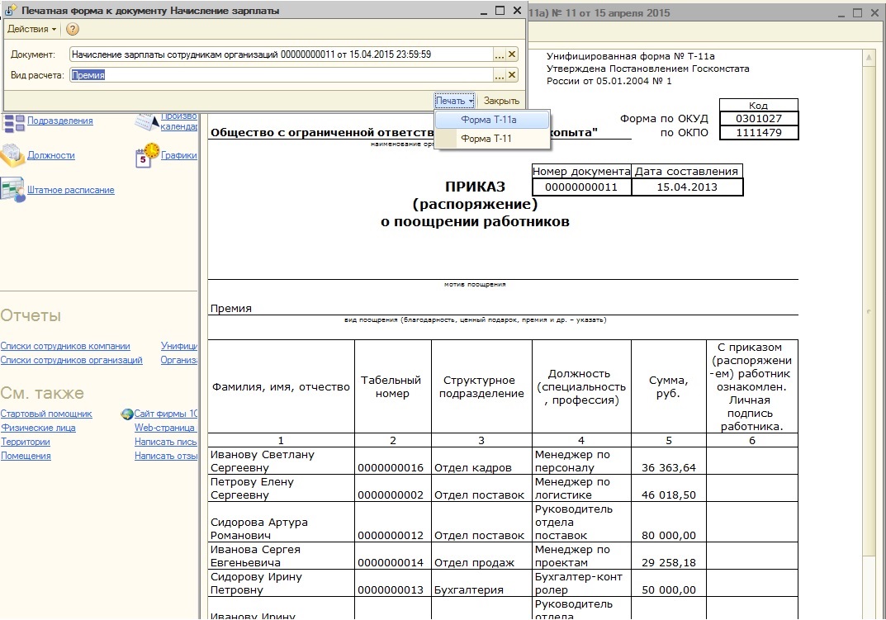Open the Территории link
Image resolution: width=886 pixels, height=620 pixels.
(x=26, y=442)
